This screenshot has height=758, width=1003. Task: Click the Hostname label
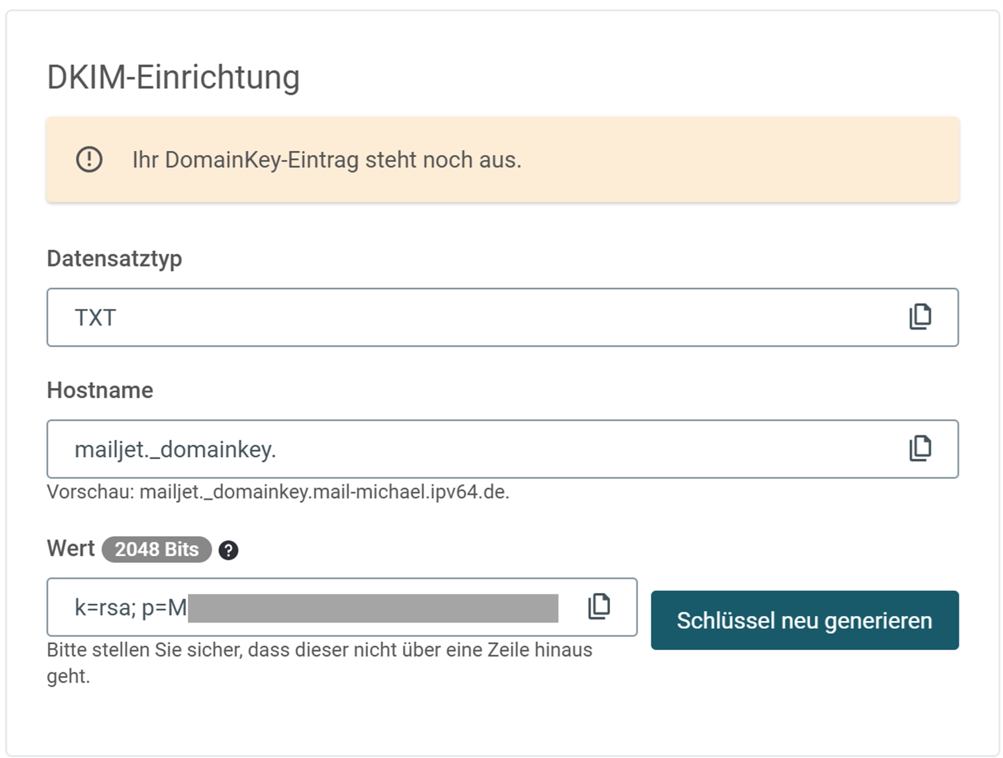[x=100, y=391]
